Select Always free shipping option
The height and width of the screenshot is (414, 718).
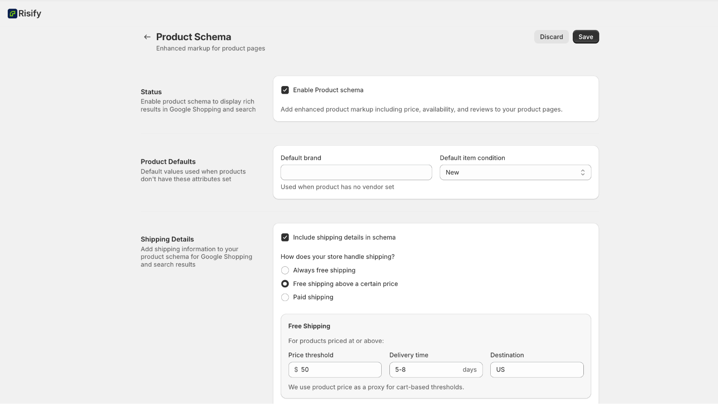pos(285,271)
